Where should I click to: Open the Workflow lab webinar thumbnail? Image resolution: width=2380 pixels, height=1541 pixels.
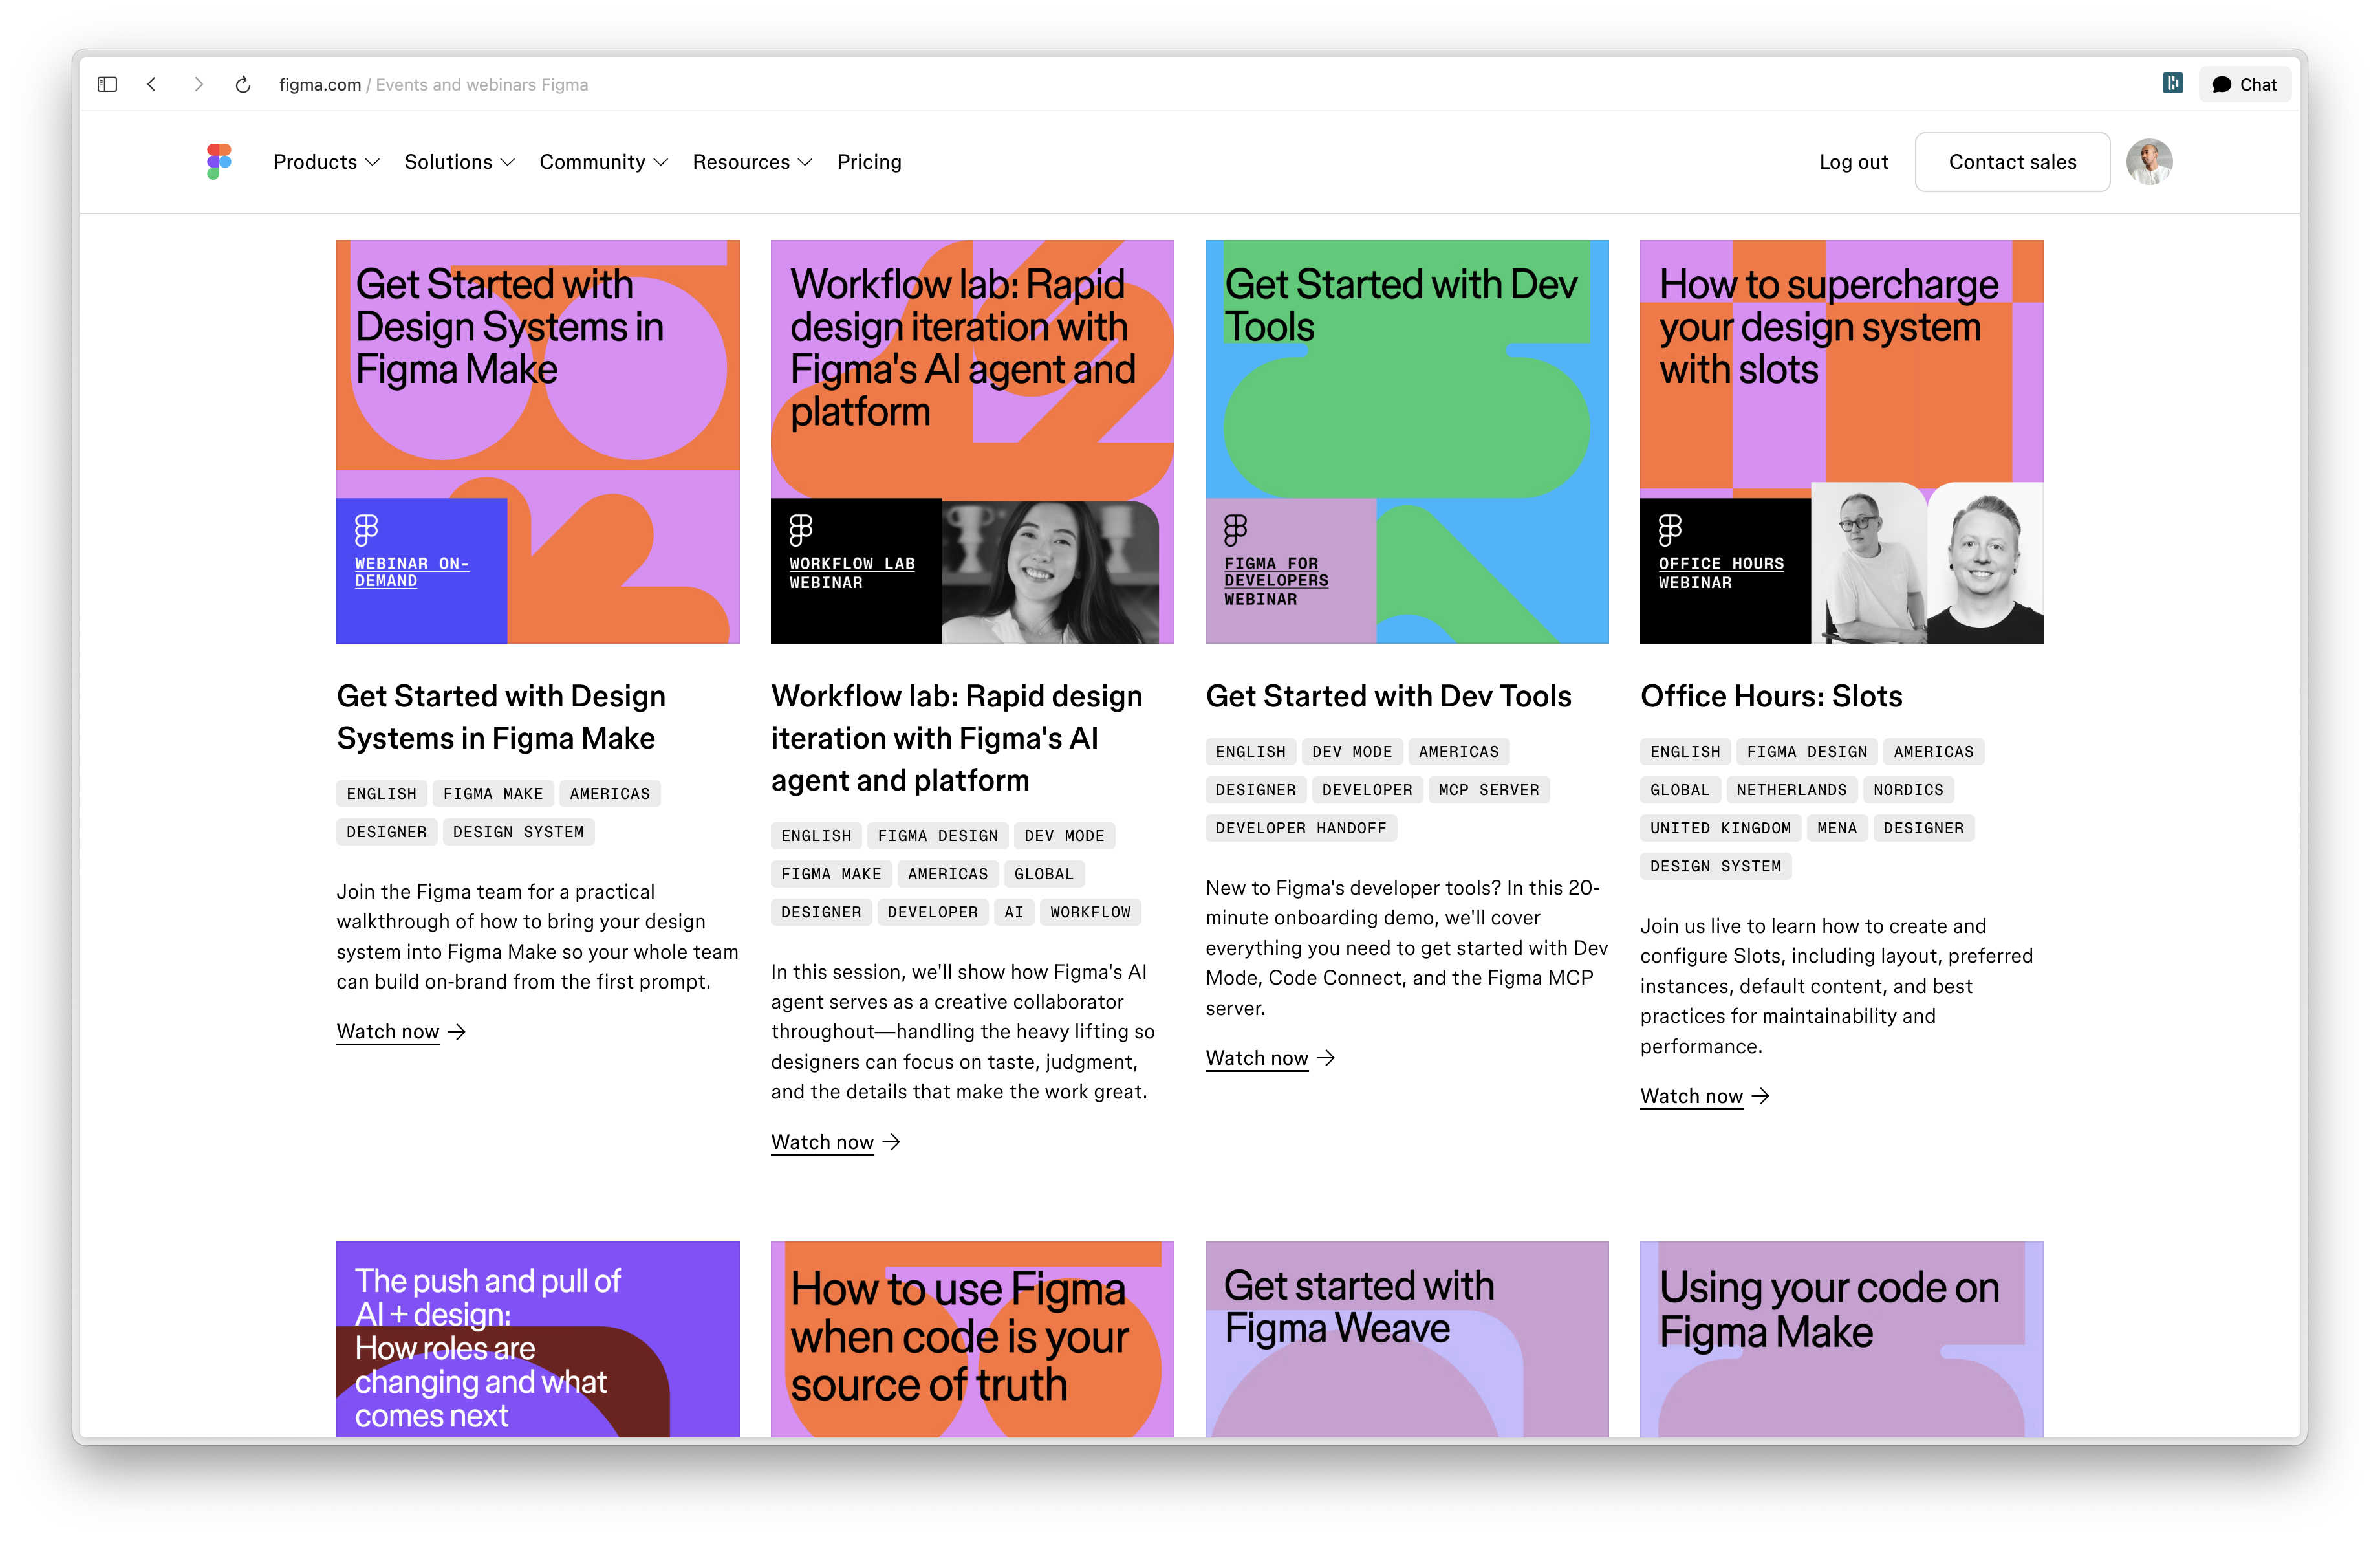pos(972,441)
